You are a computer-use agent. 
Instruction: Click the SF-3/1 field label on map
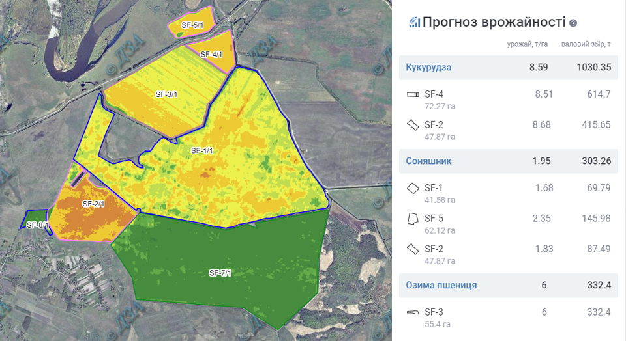166,94
